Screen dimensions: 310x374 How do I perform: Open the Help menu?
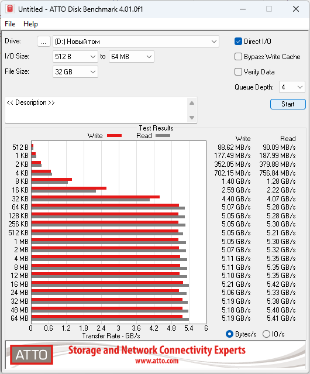pos(30,24)
